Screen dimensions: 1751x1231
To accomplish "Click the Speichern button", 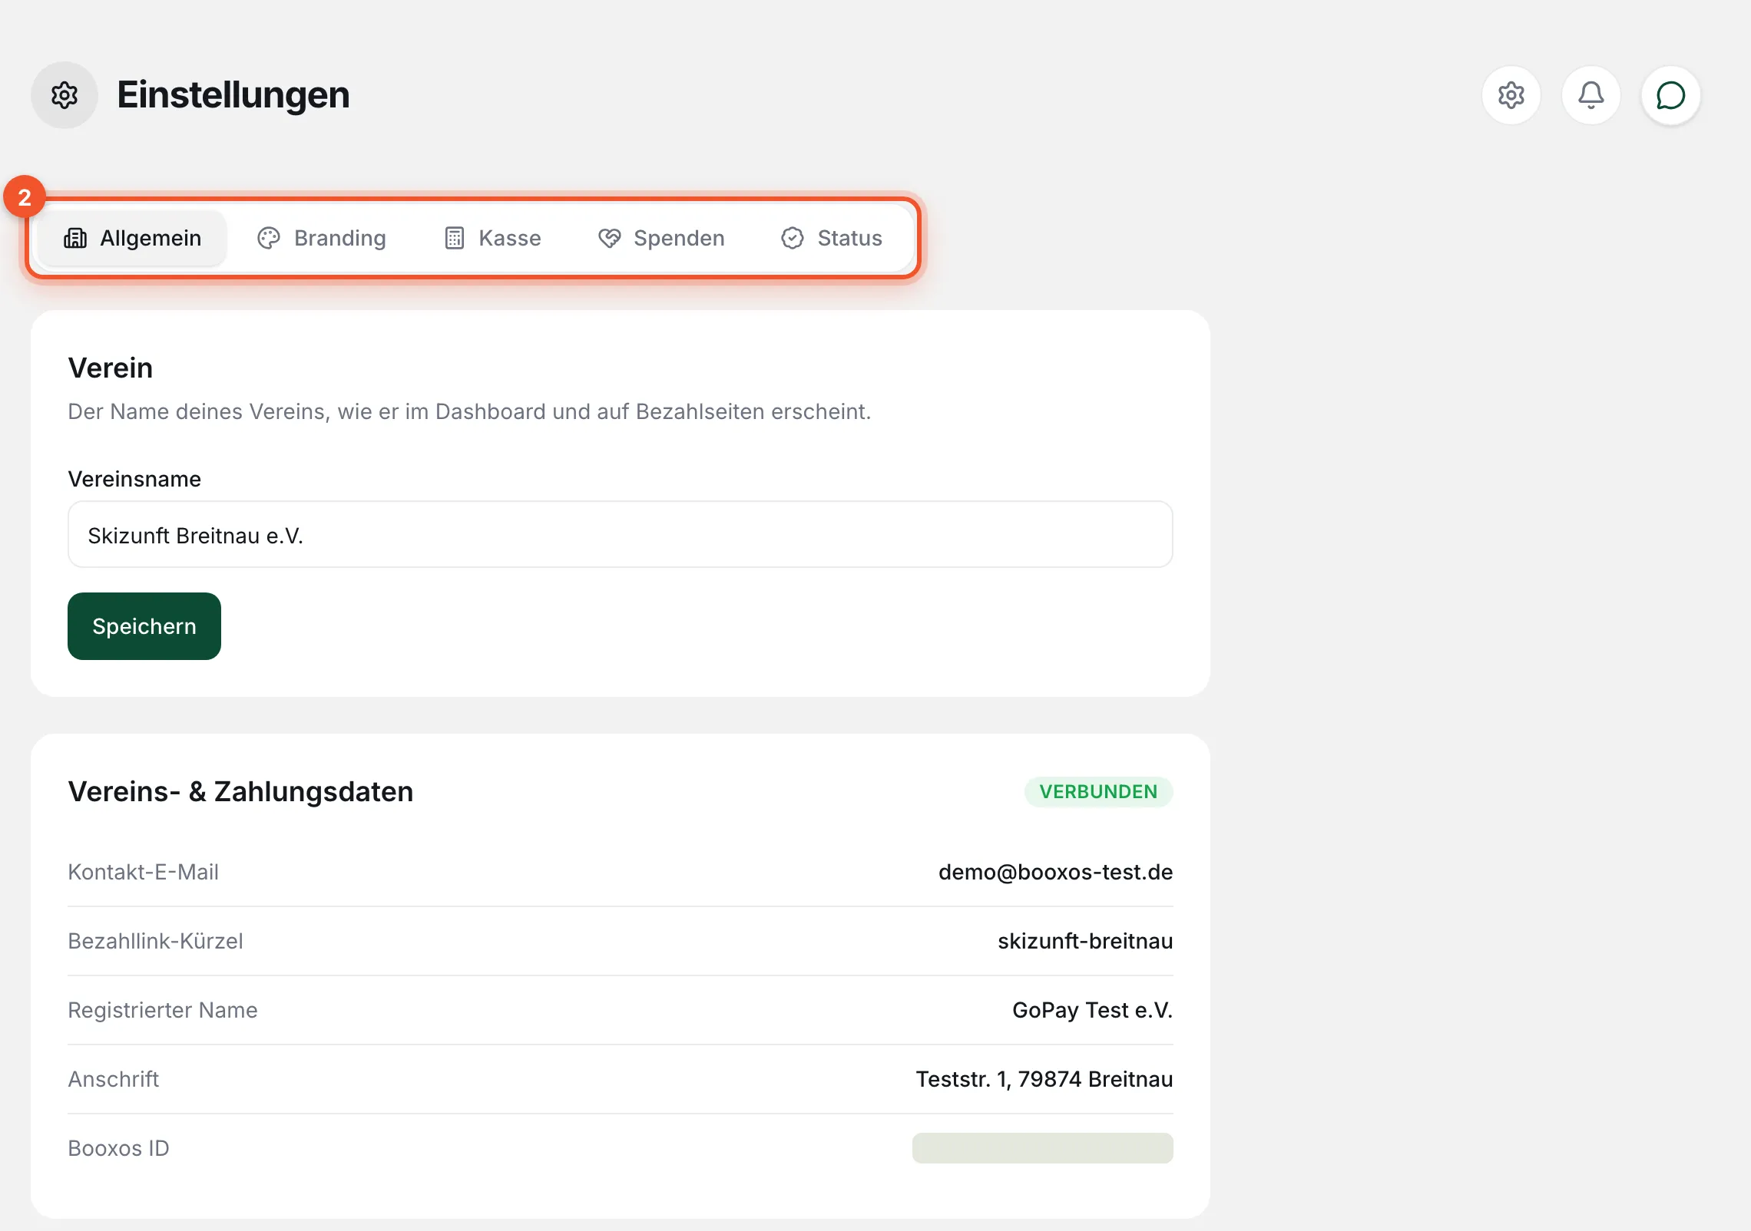I will click(x=144, y=626).
